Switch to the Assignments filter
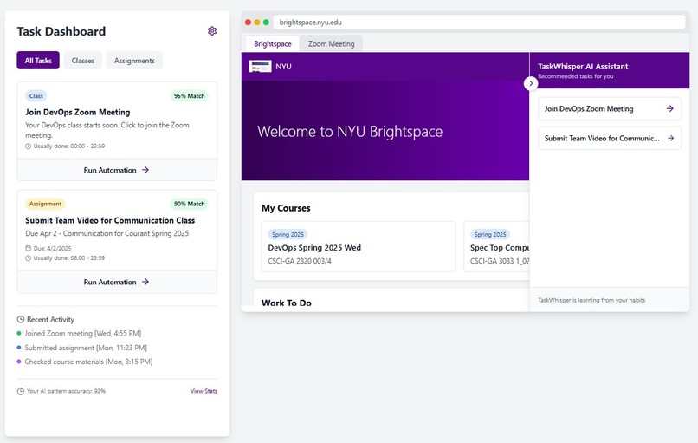The image size is (698, 443). coord(134,60)
